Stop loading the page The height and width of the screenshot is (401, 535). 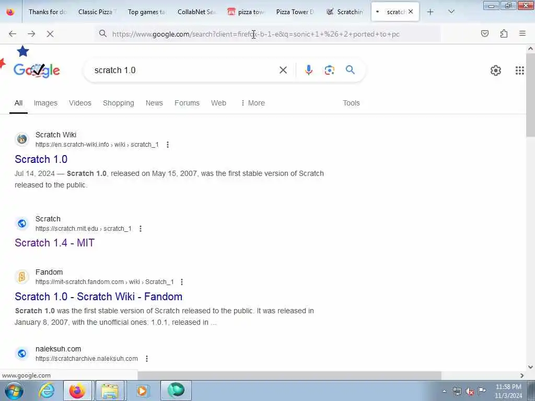[50, 34]
